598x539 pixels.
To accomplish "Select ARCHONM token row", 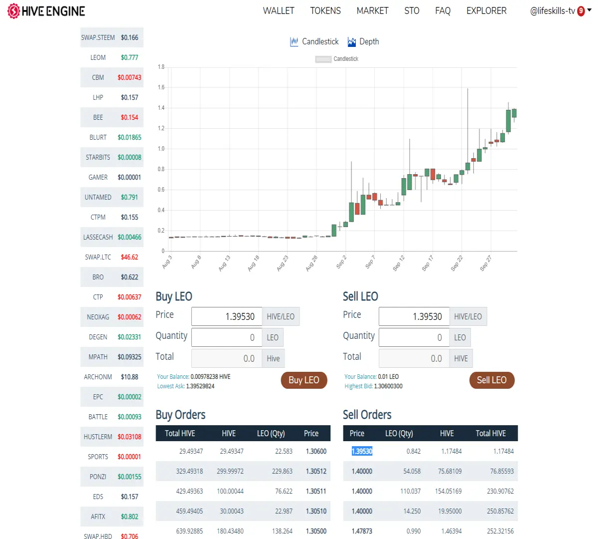I will point(112,377).
